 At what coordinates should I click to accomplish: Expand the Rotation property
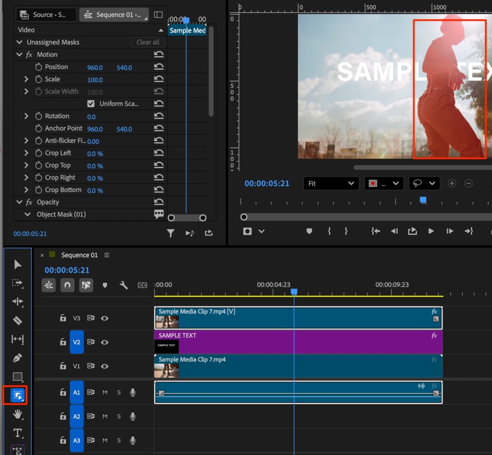tap(26, 116)
